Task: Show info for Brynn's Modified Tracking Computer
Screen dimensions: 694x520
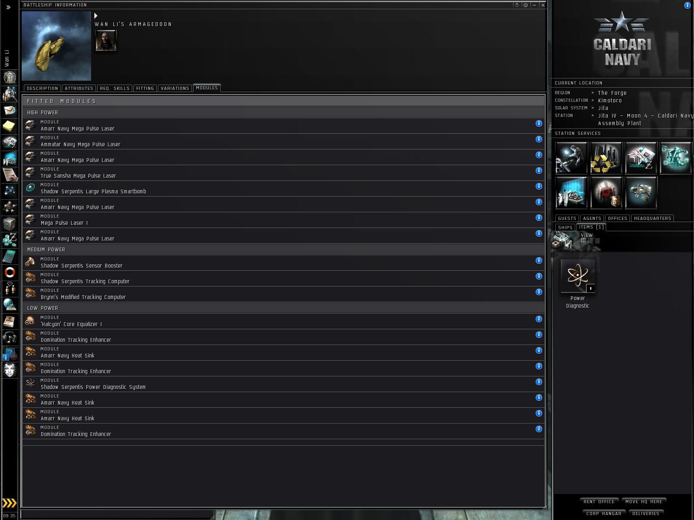Action: pyautogui.click(x=539, y=292)
